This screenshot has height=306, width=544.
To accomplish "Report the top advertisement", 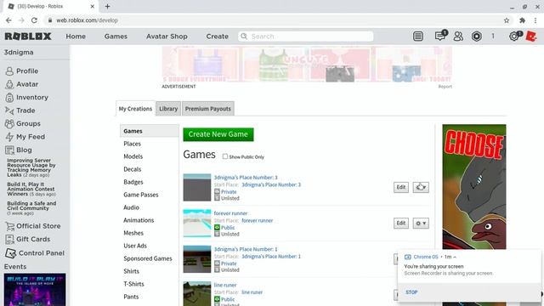I will [x=445, y=87].
